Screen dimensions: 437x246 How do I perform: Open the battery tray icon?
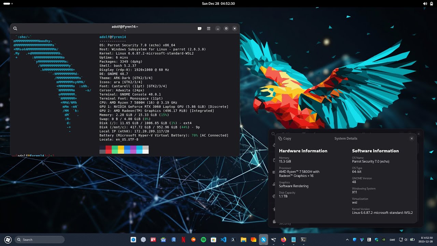coord(412,240)
